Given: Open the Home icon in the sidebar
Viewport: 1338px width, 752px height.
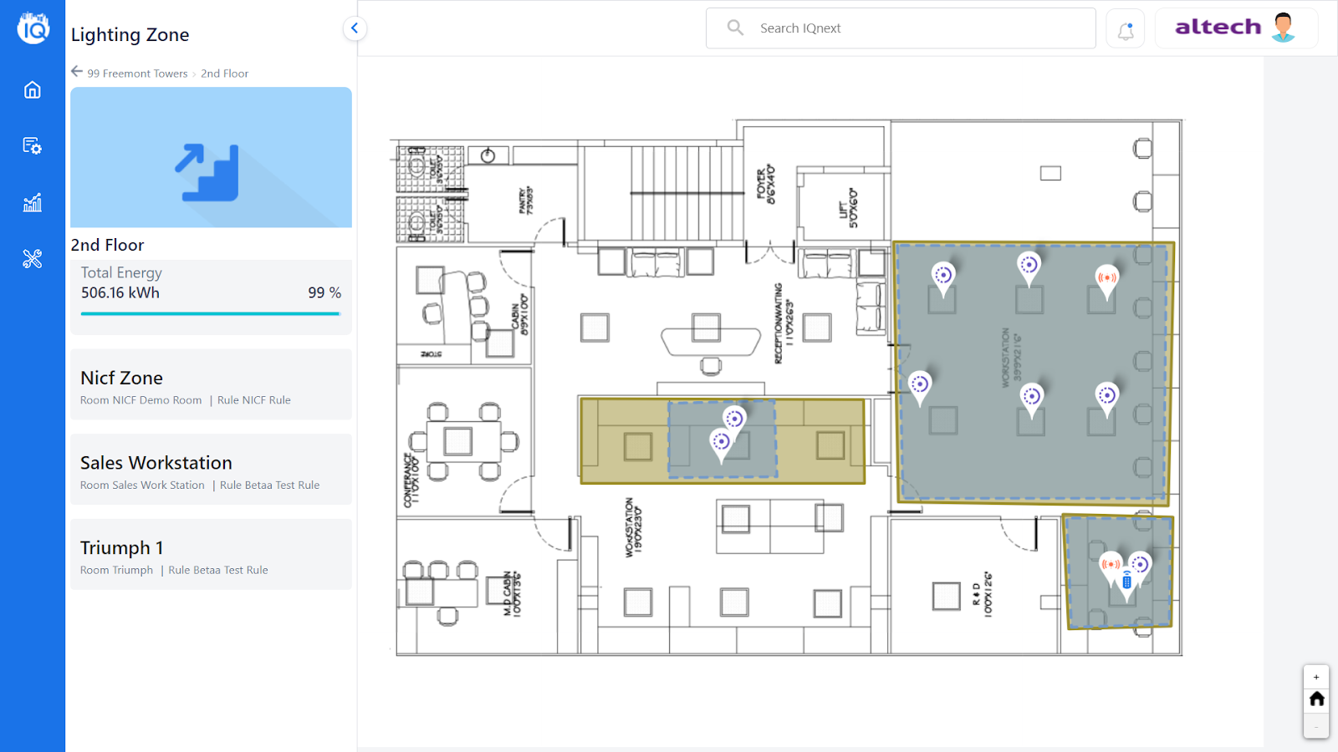Looking at the screenshot, I should point(31,89).
